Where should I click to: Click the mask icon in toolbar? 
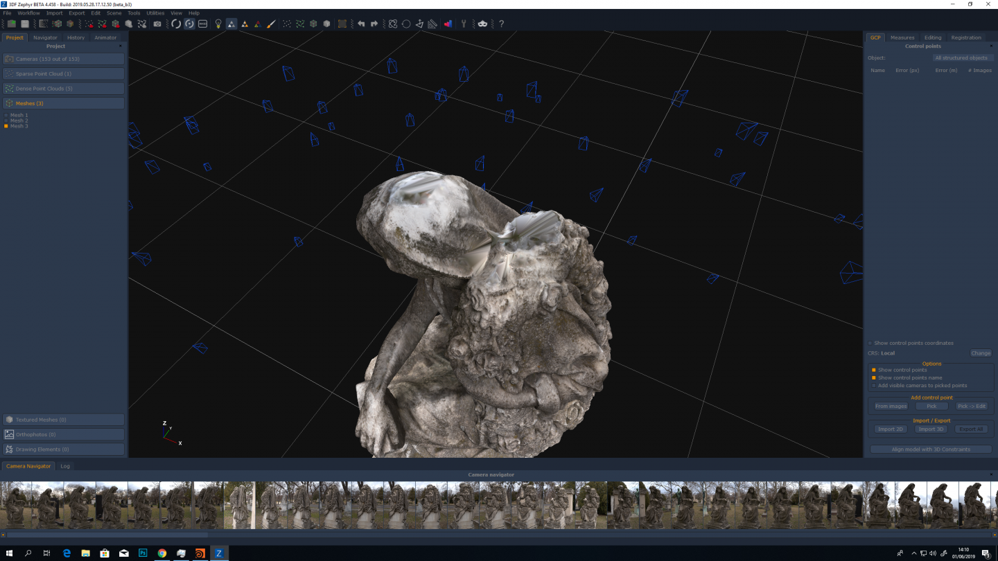click(x=482, y=24)
